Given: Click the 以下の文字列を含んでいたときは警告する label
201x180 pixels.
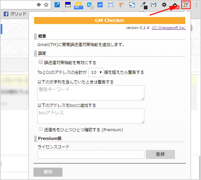Looking at the screenshot, I should 76,82.
